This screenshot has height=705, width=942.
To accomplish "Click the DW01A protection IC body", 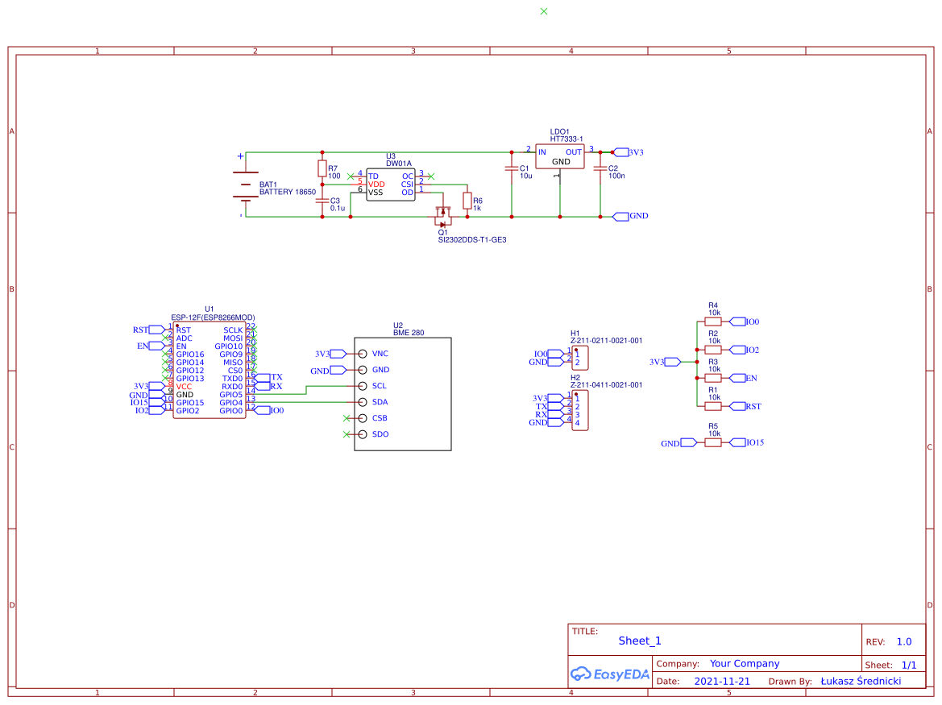I will point(390,185).
